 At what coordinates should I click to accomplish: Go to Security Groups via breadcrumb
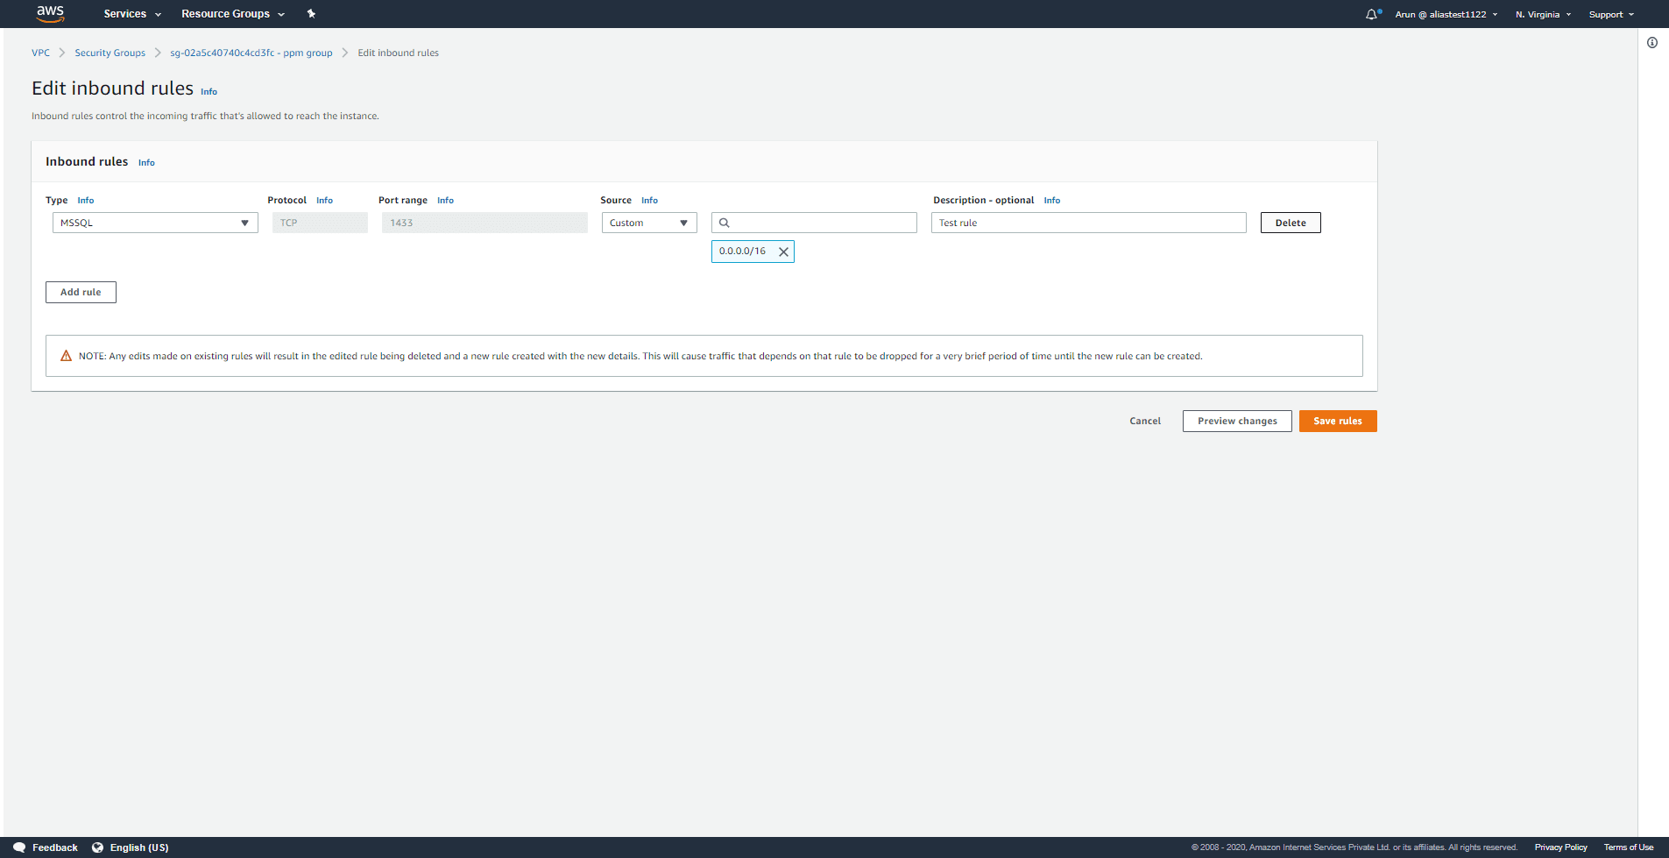110,53
